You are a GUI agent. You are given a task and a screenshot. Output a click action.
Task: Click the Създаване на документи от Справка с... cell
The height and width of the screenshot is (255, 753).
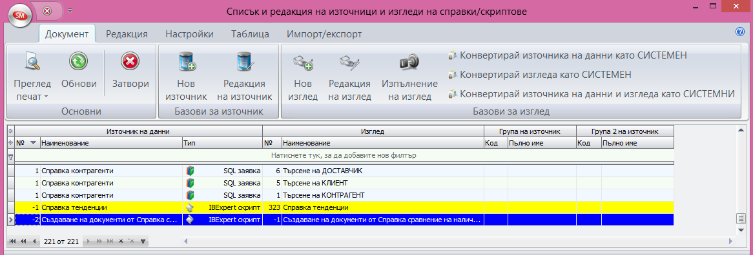tap(111, 220)
